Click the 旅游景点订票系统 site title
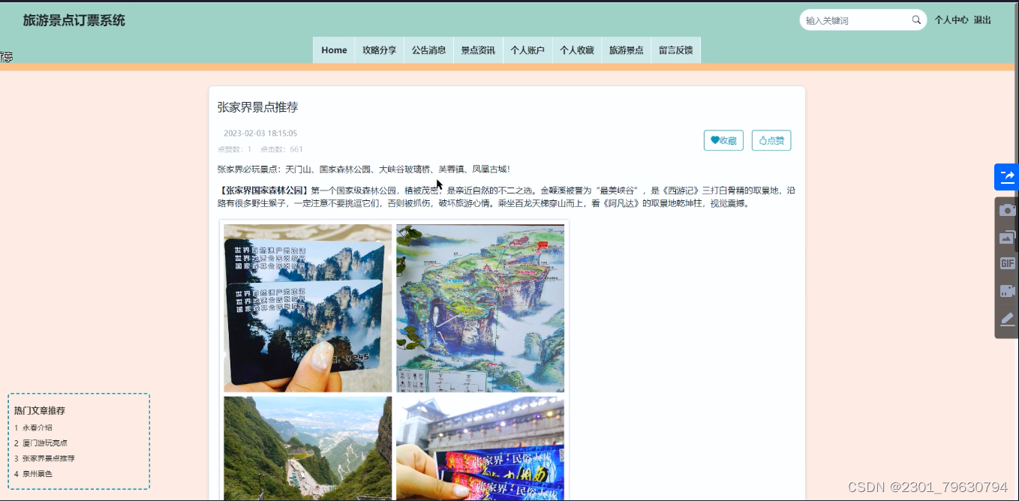This screenshot has height=501, width=1019. (x=74, y=20)
